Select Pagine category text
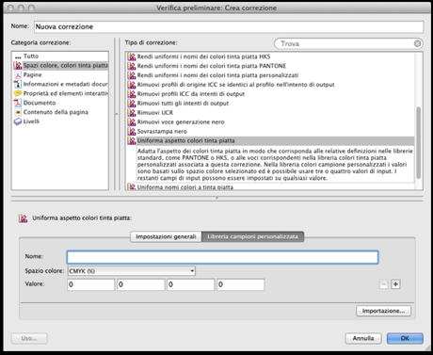Screen dimensions: 433x355 33,74
